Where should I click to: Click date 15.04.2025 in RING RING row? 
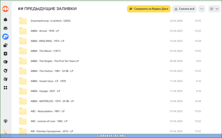click(176, 41)
